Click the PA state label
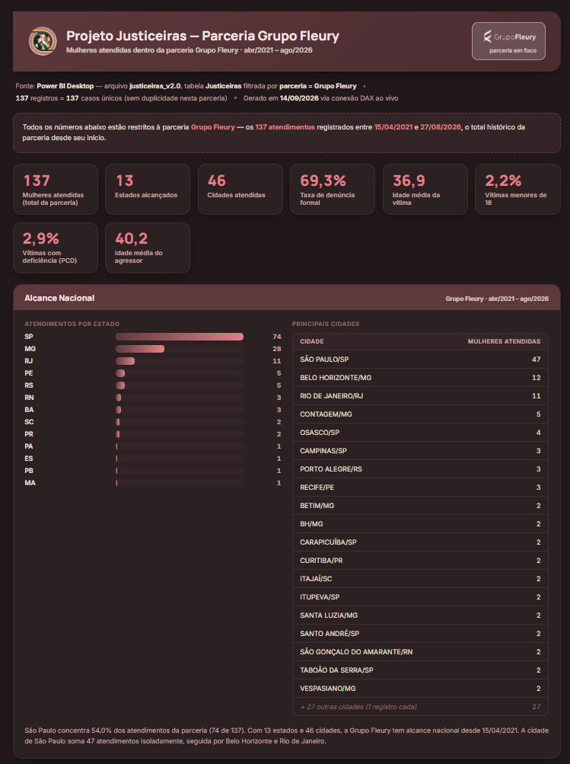 point(29,446)
